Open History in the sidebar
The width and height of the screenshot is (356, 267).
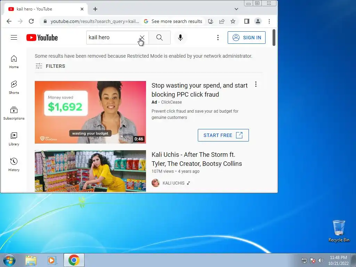click(x=14, y=164)
